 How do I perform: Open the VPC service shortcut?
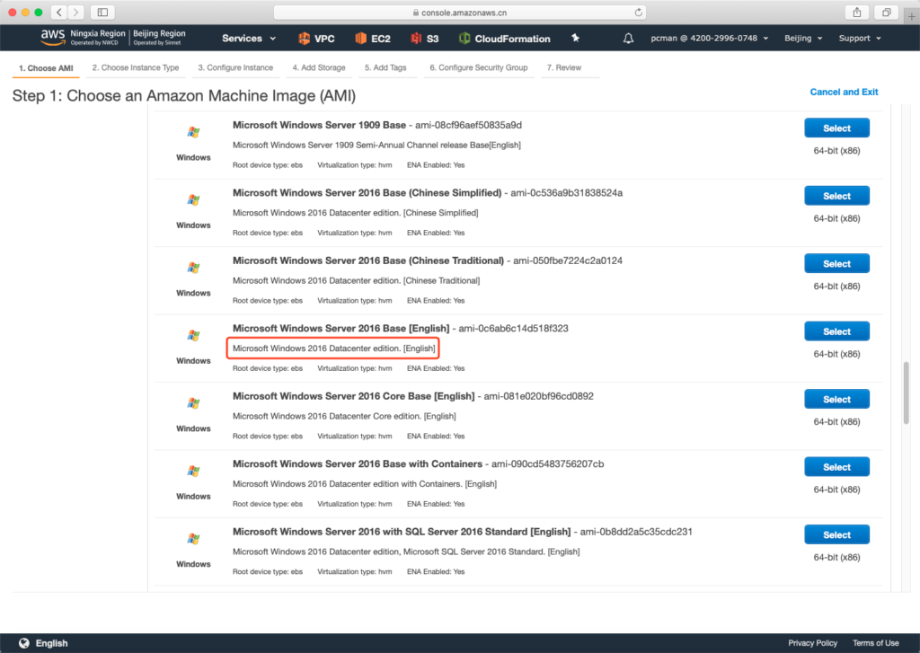click(x=316, y=39)
